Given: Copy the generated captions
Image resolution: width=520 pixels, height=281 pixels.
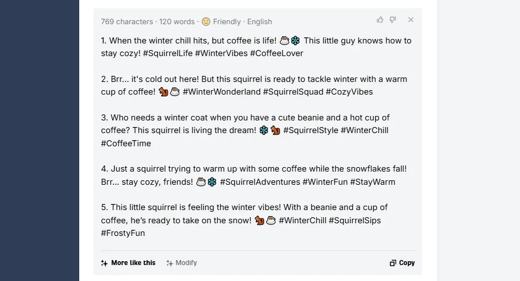Looking at the screenshot, I should tap(402, 263).
